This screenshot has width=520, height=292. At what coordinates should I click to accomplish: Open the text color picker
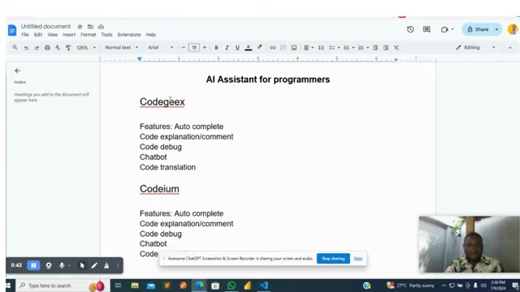click(x=248, y=48)
